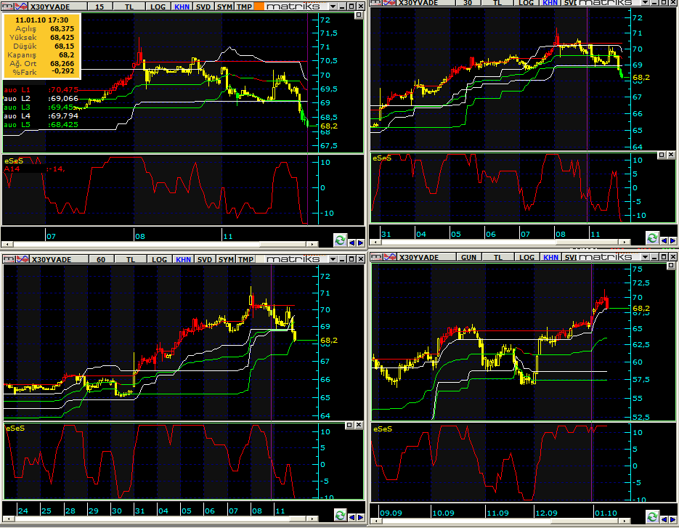Select the TL currency button in 15-minute chart
The height and width of the screenshot is (528, 679).
[129, 7]
